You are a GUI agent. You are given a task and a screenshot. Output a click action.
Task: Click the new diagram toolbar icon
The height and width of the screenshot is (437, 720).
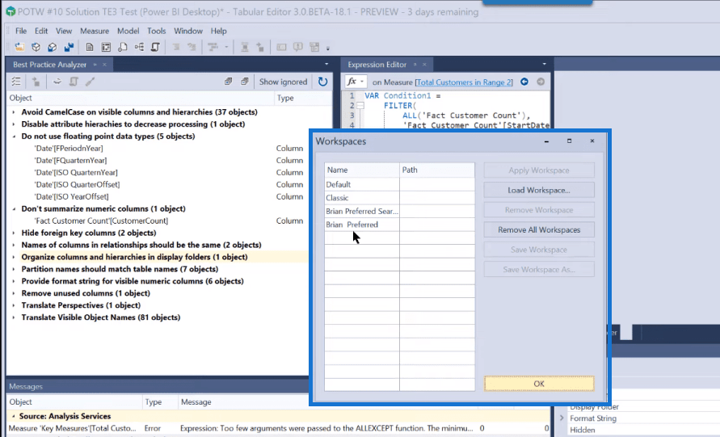click(139, 47)
